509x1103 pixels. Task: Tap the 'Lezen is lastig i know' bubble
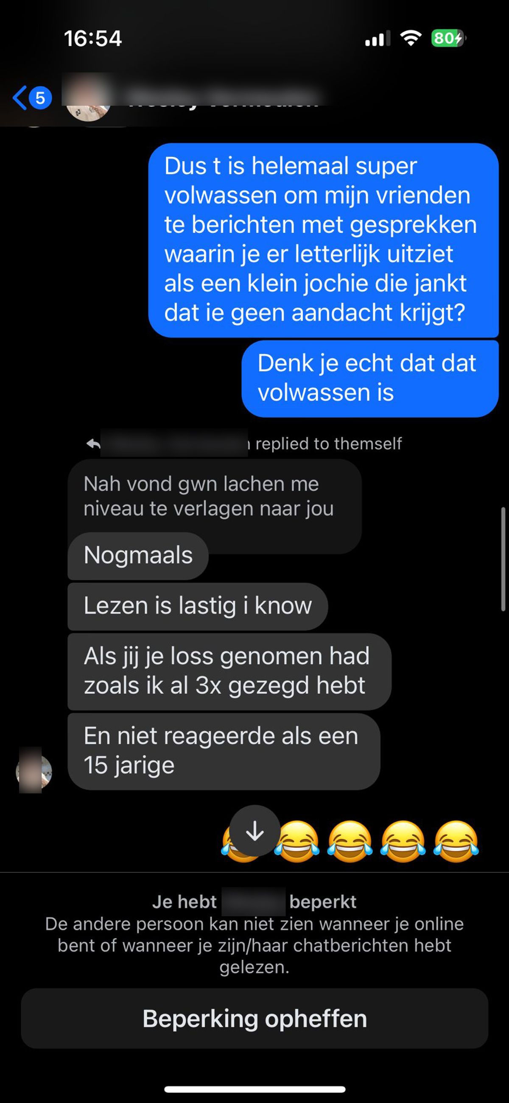[x=198, y=606]
